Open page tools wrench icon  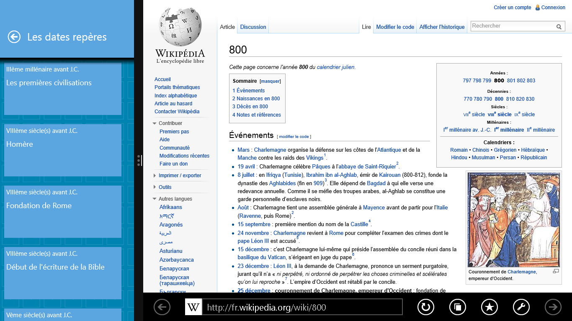[x=521, y=307]
